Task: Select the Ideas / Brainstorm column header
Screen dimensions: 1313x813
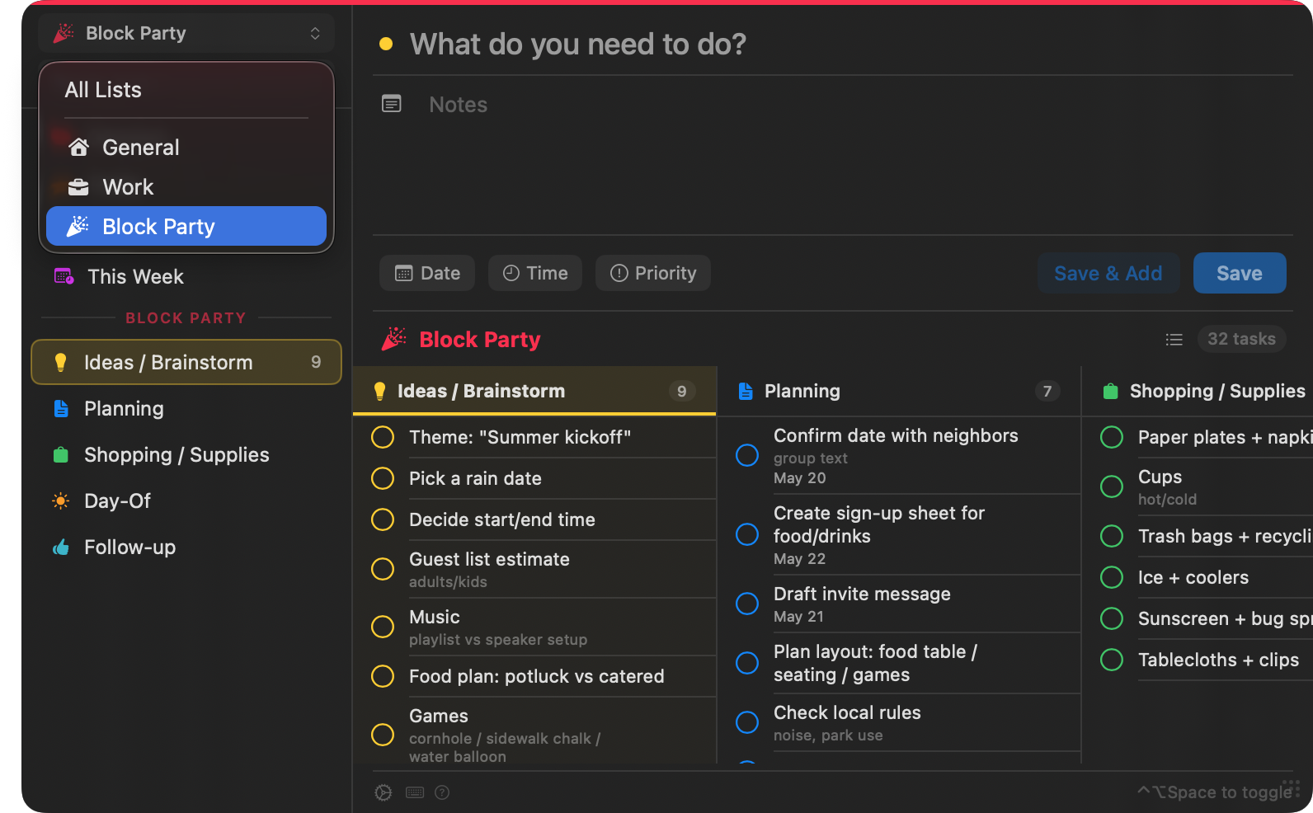Action: (534, 391)
